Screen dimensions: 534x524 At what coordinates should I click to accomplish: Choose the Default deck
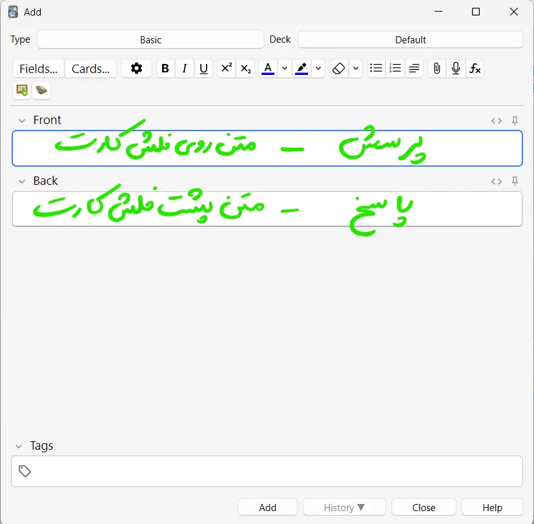[411, 39]
